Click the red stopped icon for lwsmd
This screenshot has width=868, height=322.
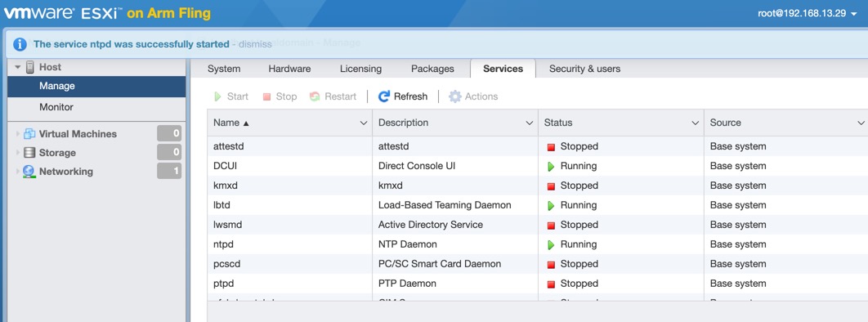point(551,226)
